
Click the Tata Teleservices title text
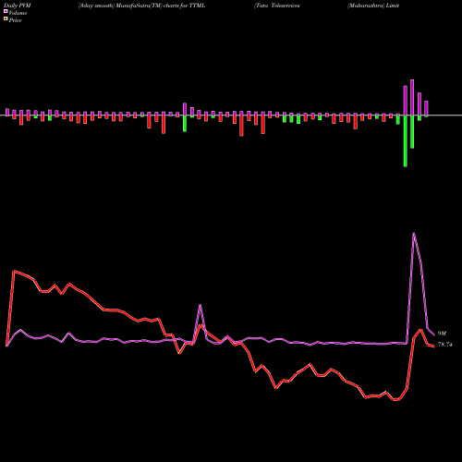pos(277,6)
